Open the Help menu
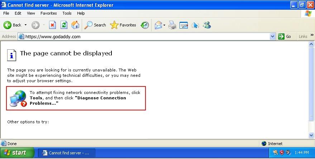This screenshot has height=159, width=315. tap(81, 13)
